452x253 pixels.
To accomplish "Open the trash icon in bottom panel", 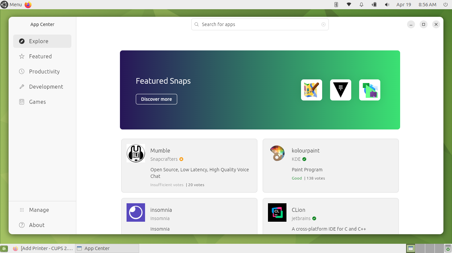I will (448, 248).
